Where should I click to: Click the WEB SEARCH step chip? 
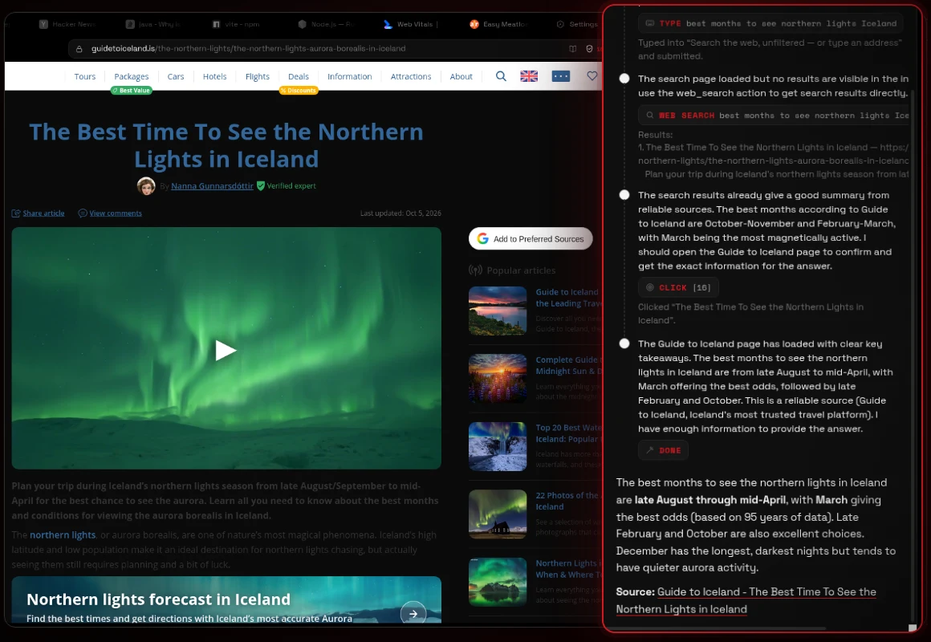(774, 116)
